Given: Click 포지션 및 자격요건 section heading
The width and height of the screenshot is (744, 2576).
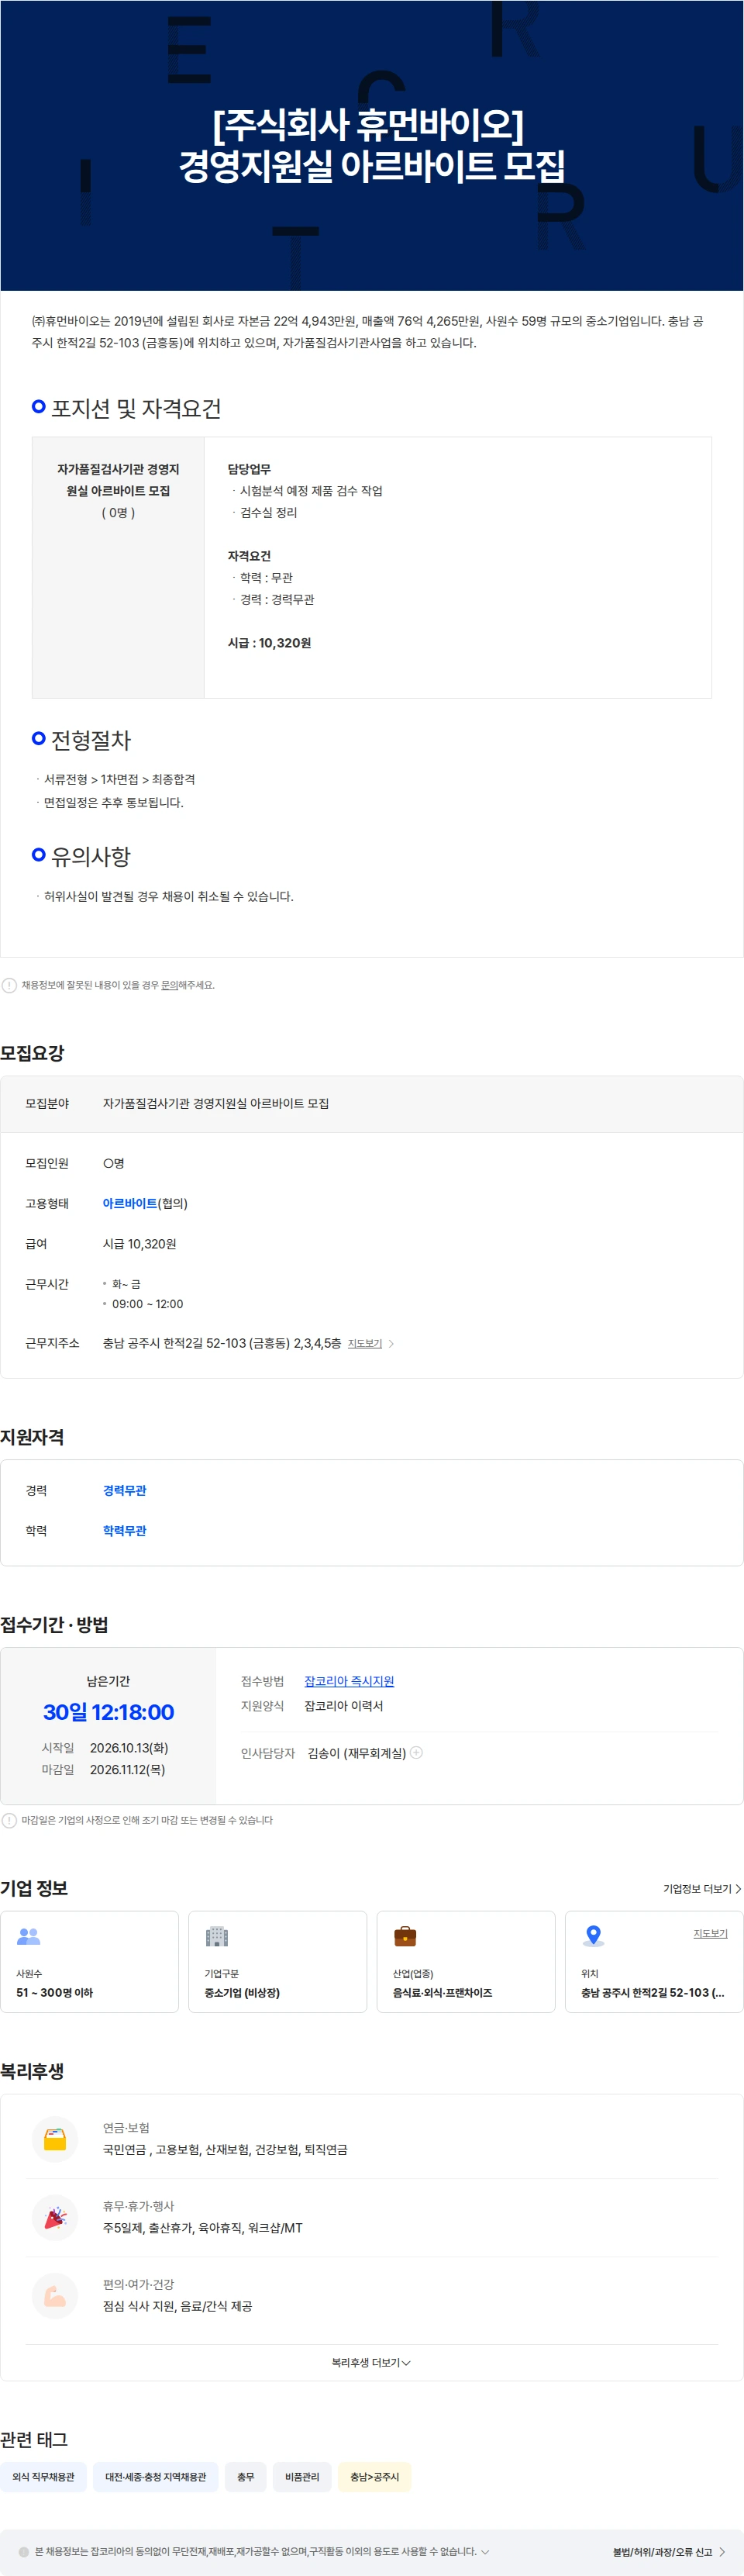Looking at the screenshot, I should (136, 408).
